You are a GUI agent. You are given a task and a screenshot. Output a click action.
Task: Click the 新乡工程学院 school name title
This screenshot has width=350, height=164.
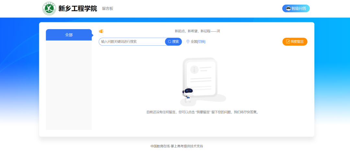77,8
